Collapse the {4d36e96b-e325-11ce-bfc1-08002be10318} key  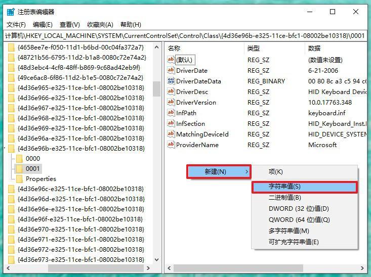point(5,149)
